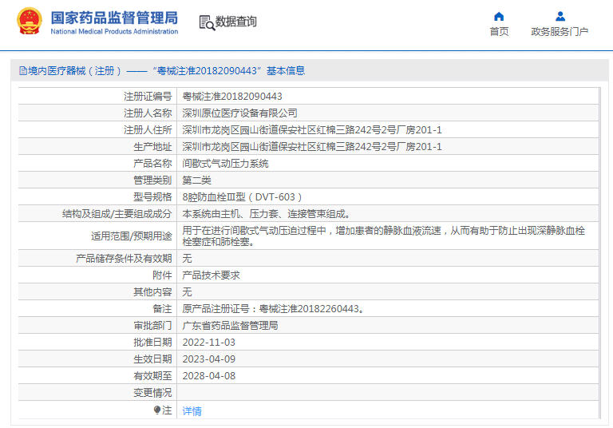Click the 审批部门 label
Screen dimensions: 613x428
tap(152, 326)
